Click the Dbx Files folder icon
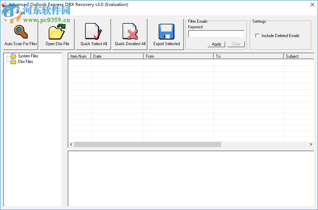Viewport: 318px width, 210px height. tap(13, 62)
